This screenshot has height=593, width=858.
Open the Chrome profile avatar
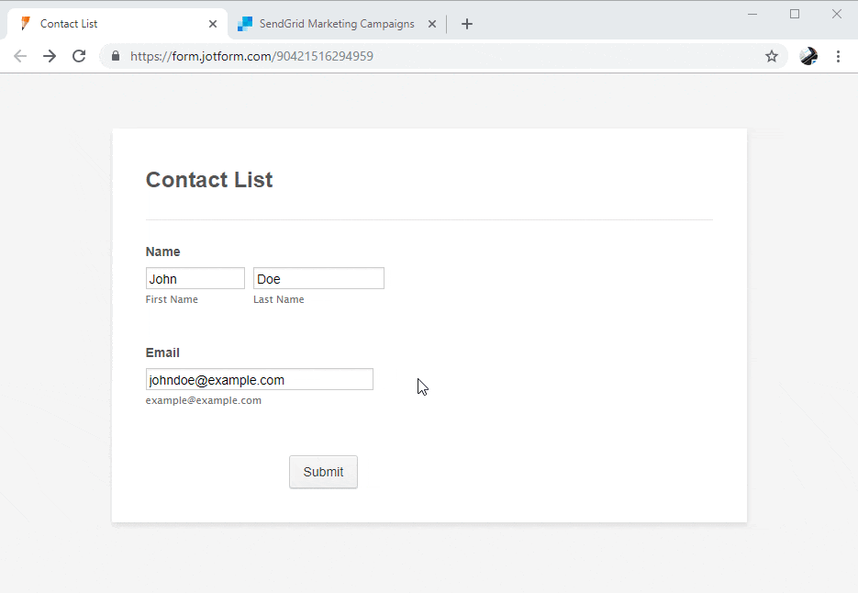click(808, 56)
